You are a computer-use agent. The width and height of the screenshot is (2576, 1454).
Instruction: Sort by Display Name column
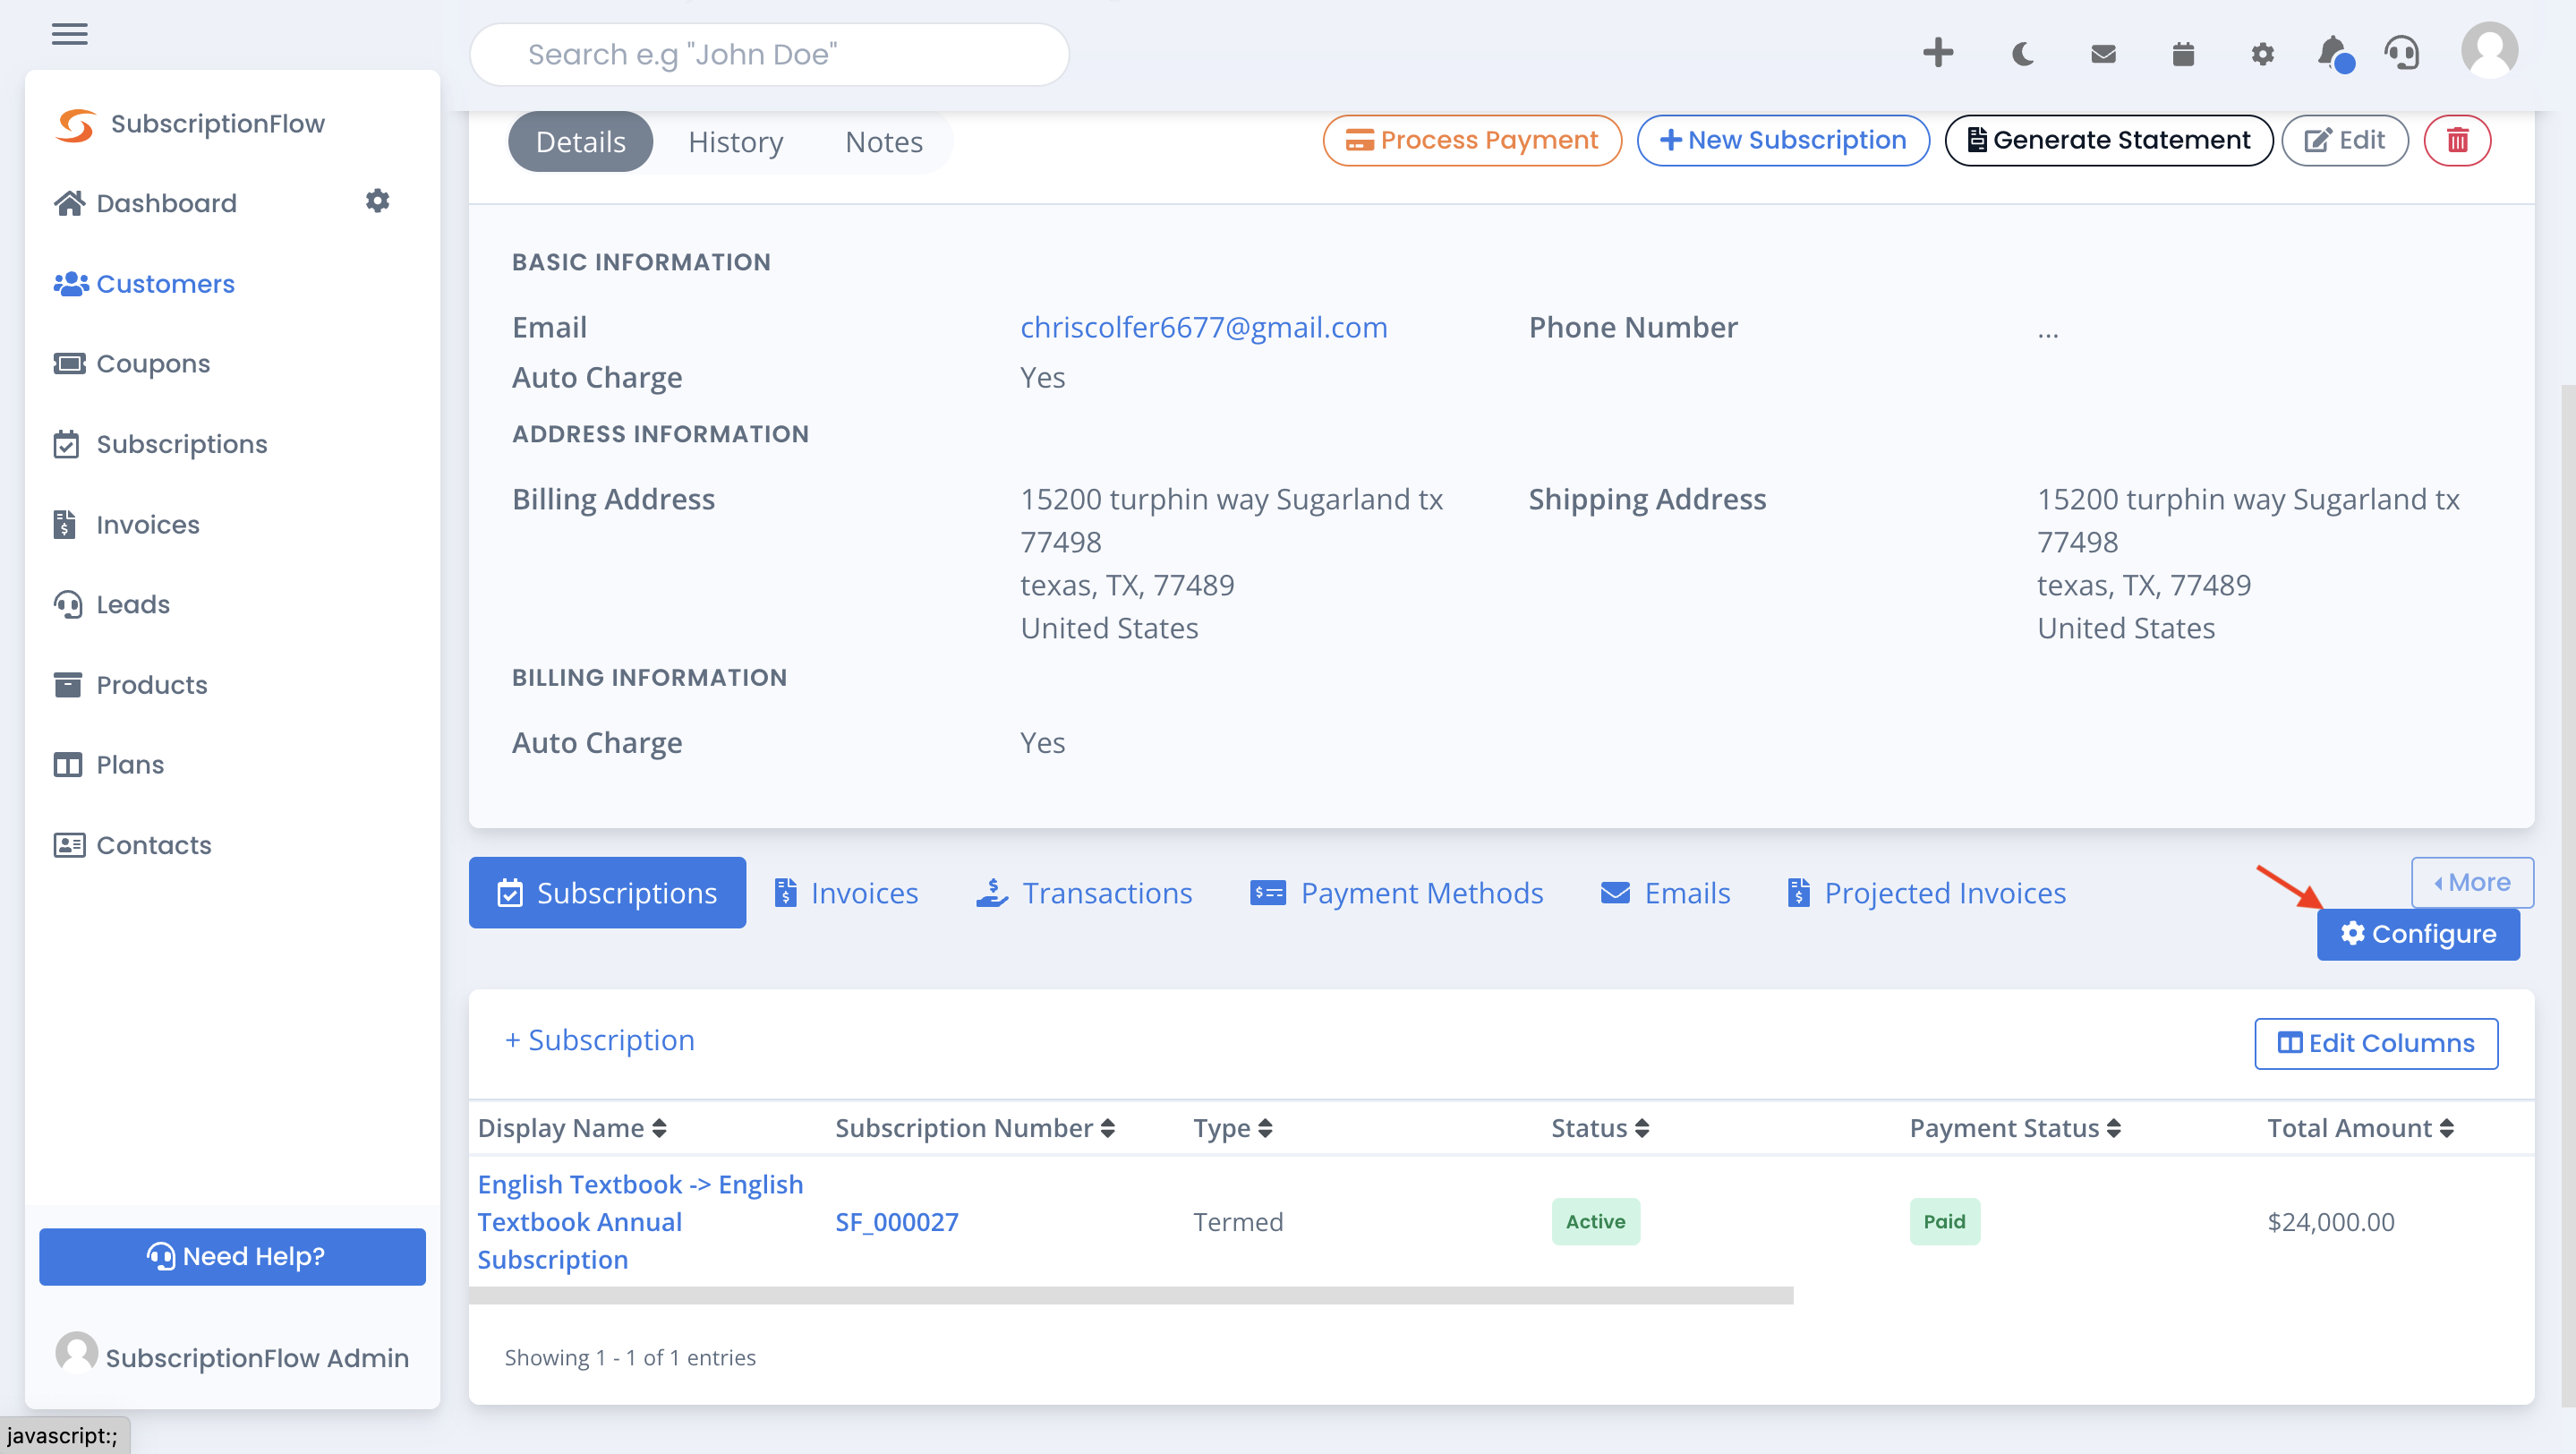click(572, 1129)
